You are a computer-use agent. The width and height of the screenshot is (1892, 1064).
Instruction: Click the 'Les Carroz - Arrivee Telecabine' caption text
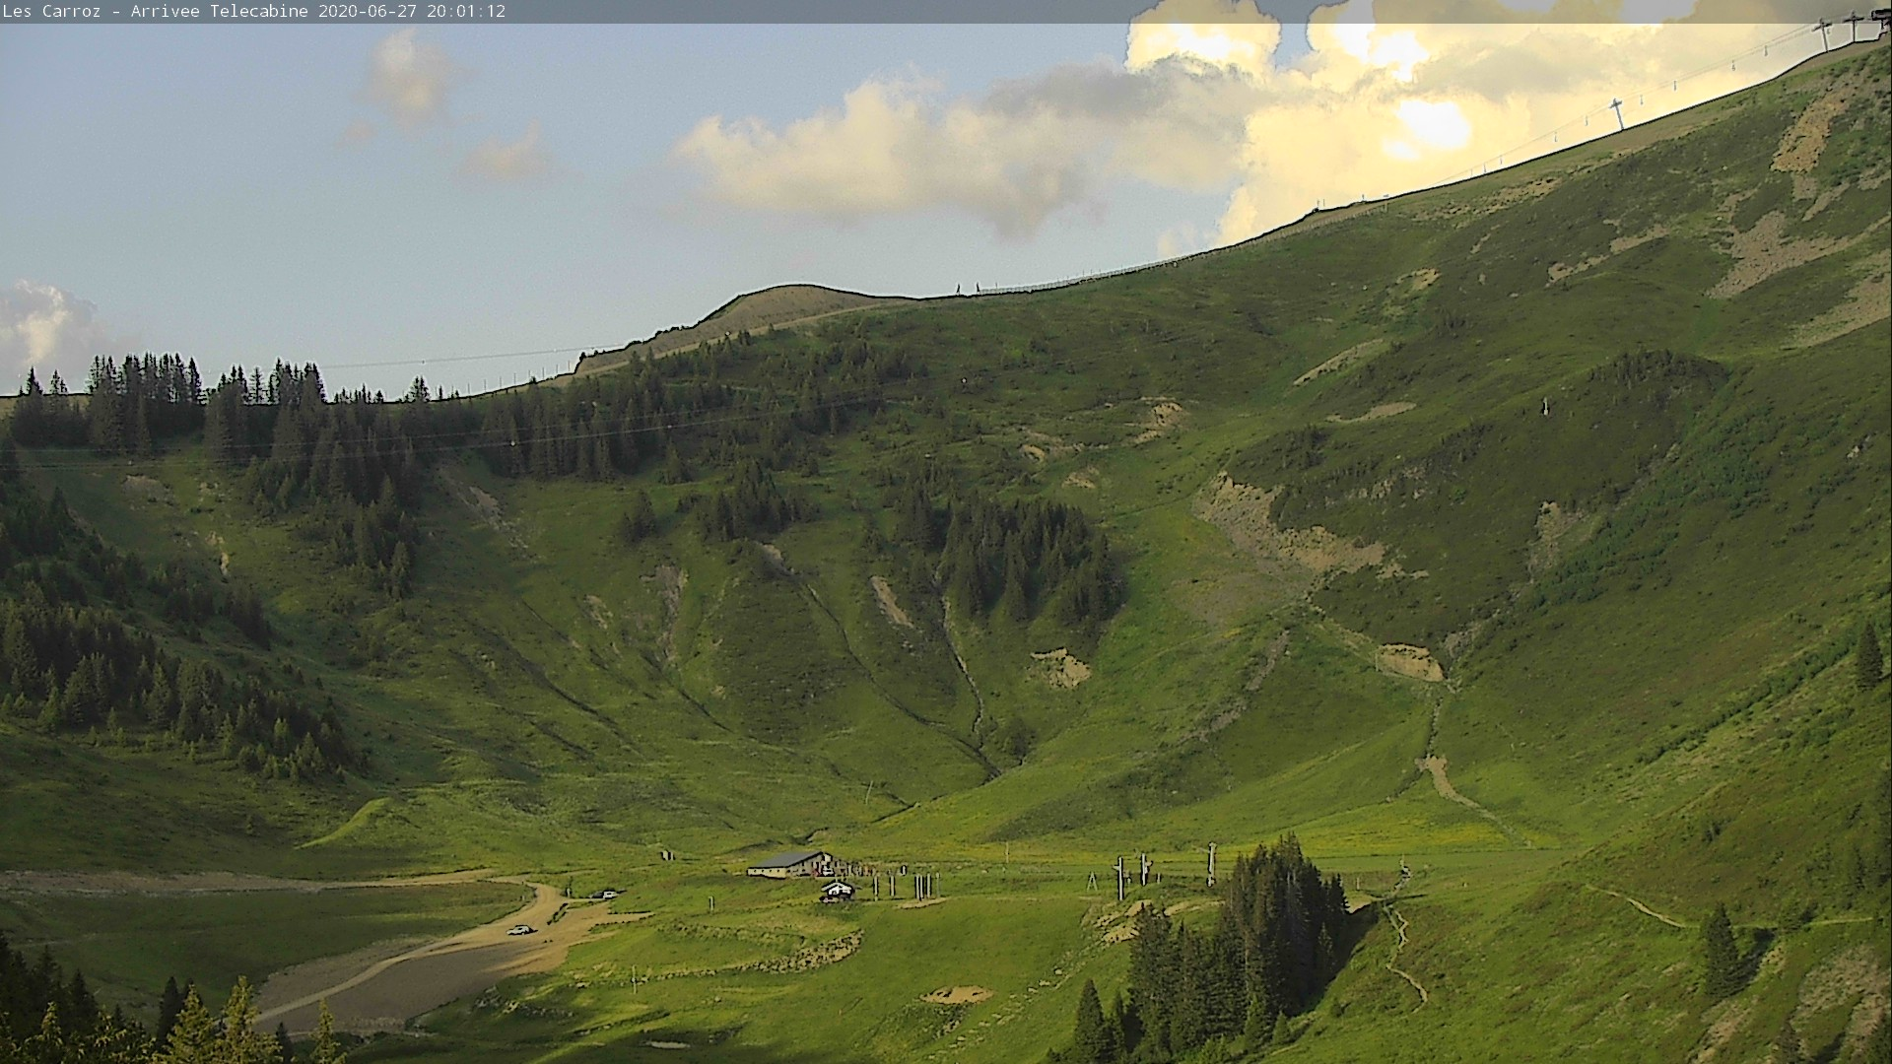coord(157,12)
